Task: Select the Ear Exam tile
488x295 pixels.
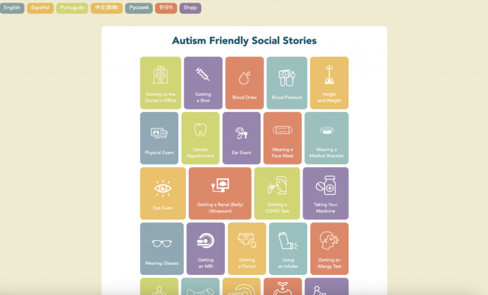Action: tap(242, 138)
